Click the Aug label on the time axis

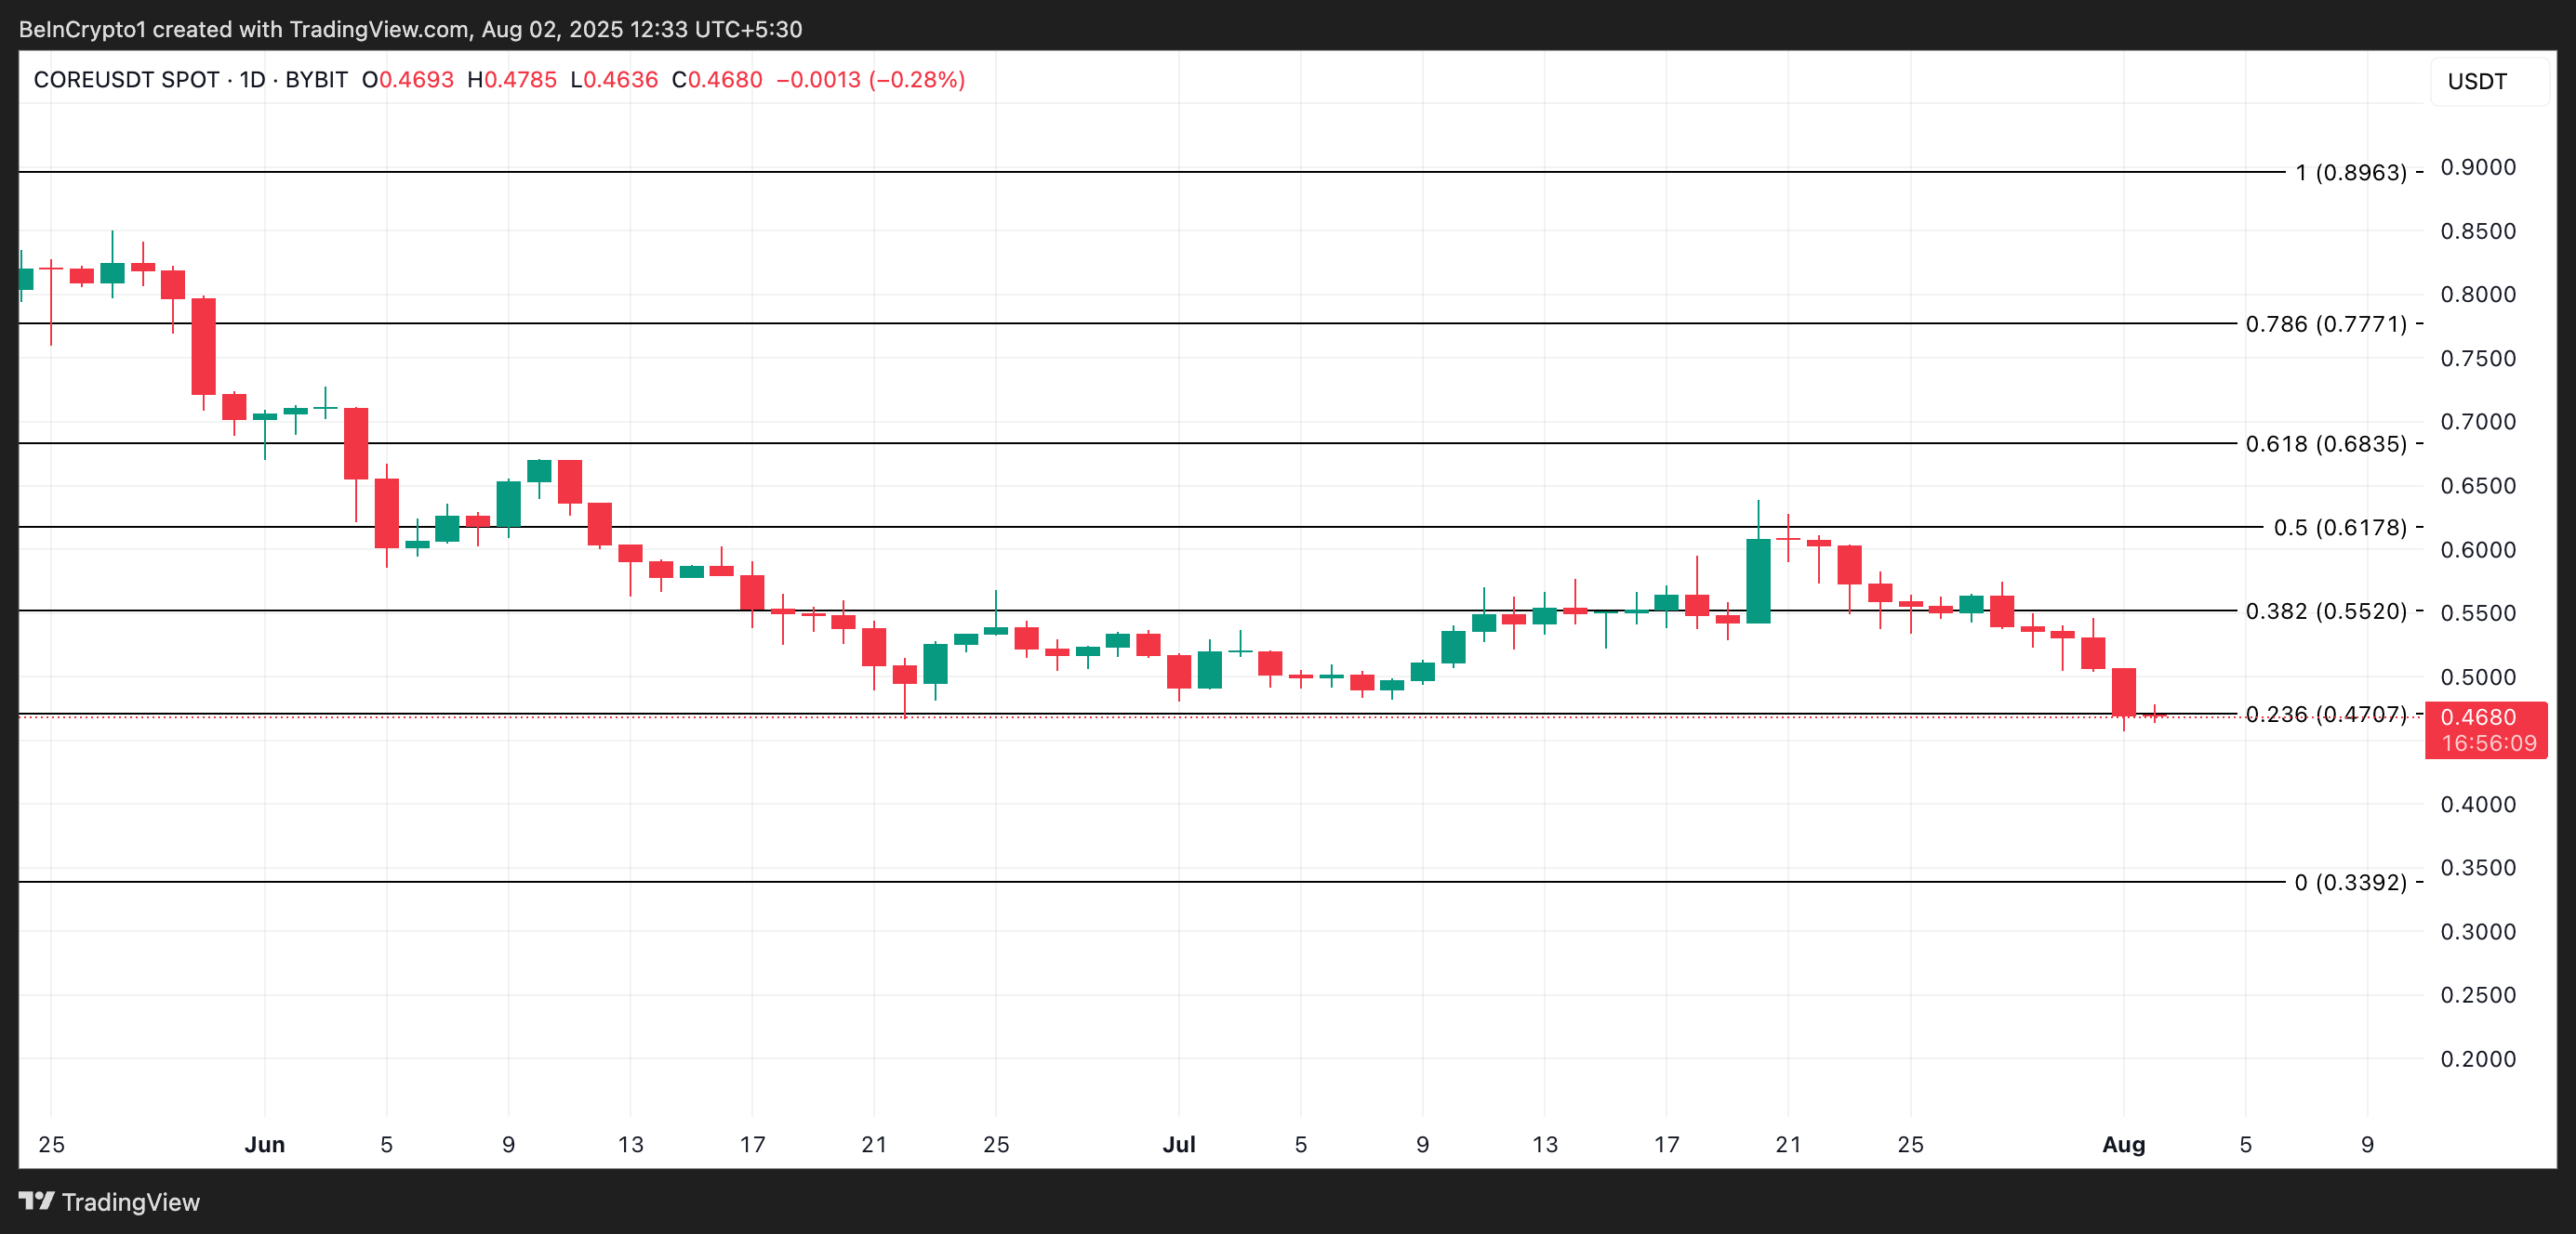tap(2123, 1145)
